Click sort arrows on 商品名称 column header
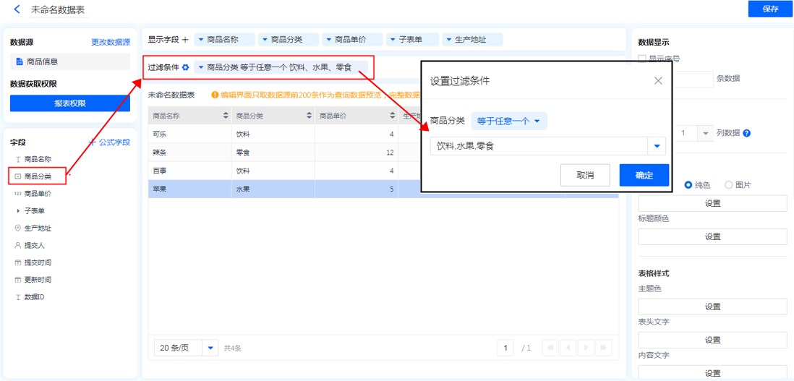The height and width of the screenshot is (381, 794). (226, 116)
